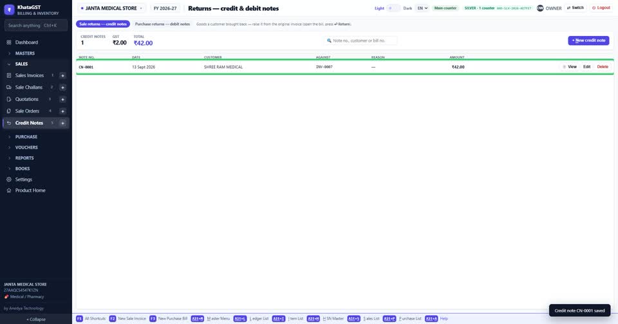618x324 pixels.
Task: Open Sale Orders menu item
Action: (x=27, y=111)
